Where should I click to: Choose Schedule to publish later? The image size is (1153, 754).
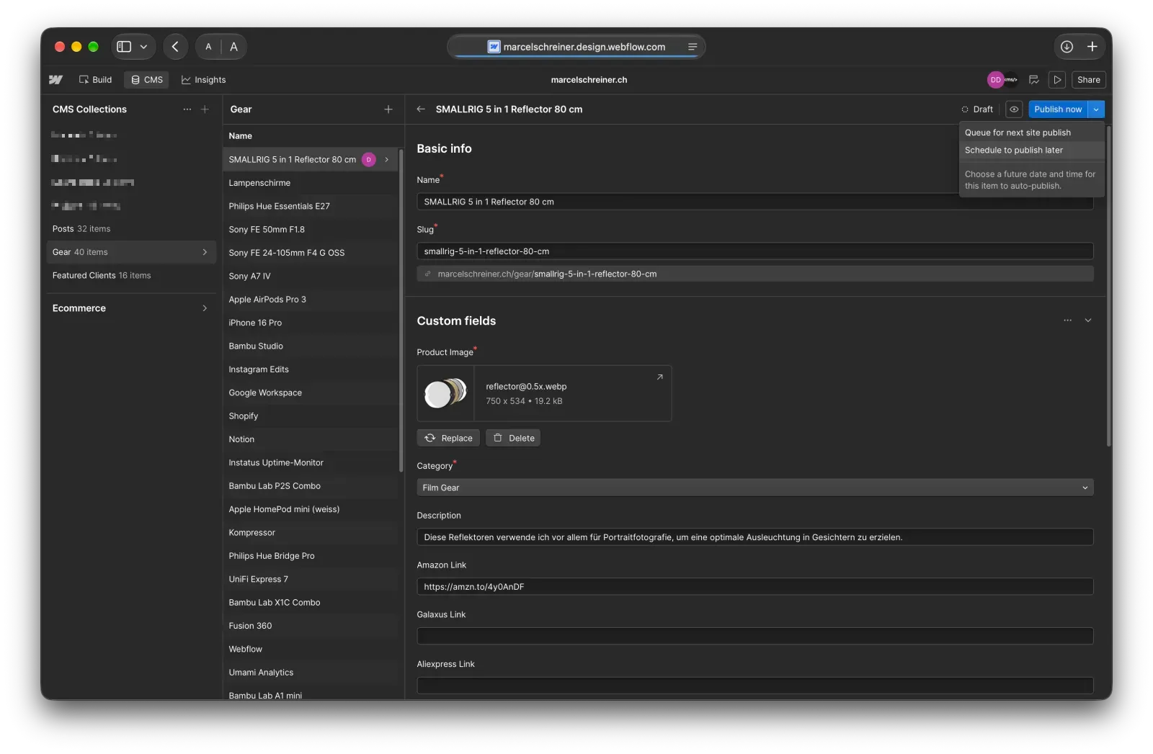pyautogui.click(x=1031, y=151)
